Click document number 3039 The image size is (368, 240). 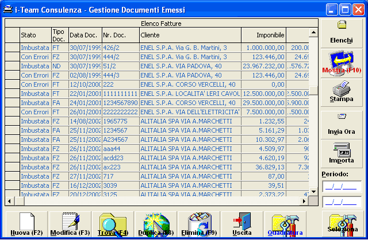121,185
